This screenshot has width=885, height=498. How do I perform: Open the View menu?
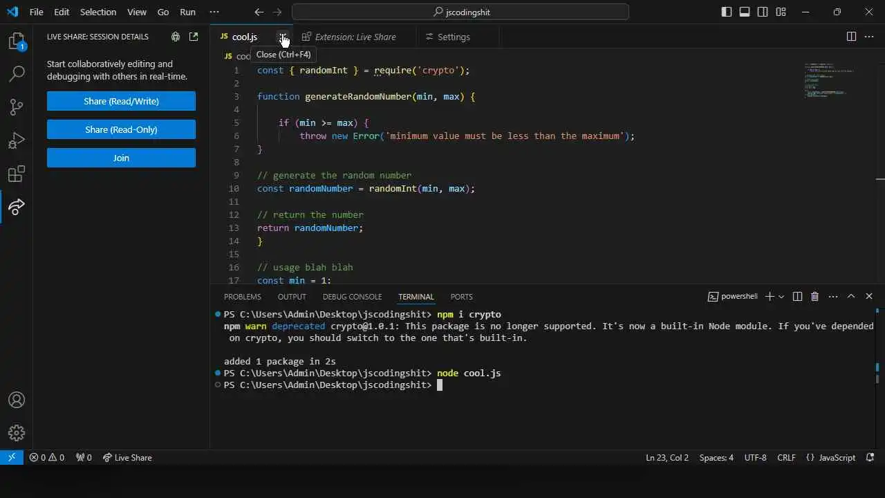point(137,12)
